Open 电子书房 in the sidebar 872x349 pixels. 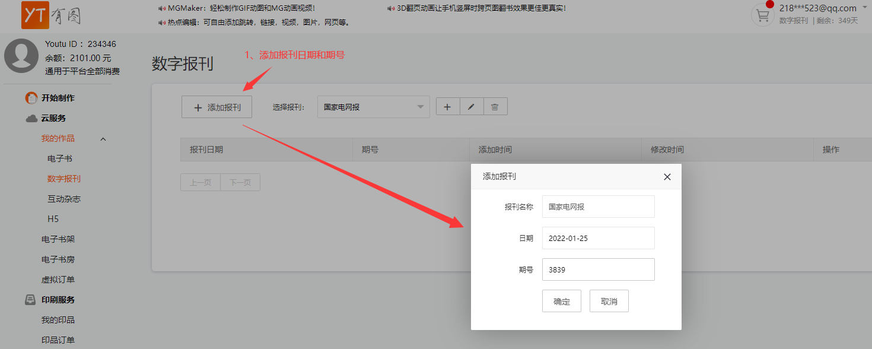[58, 259]
